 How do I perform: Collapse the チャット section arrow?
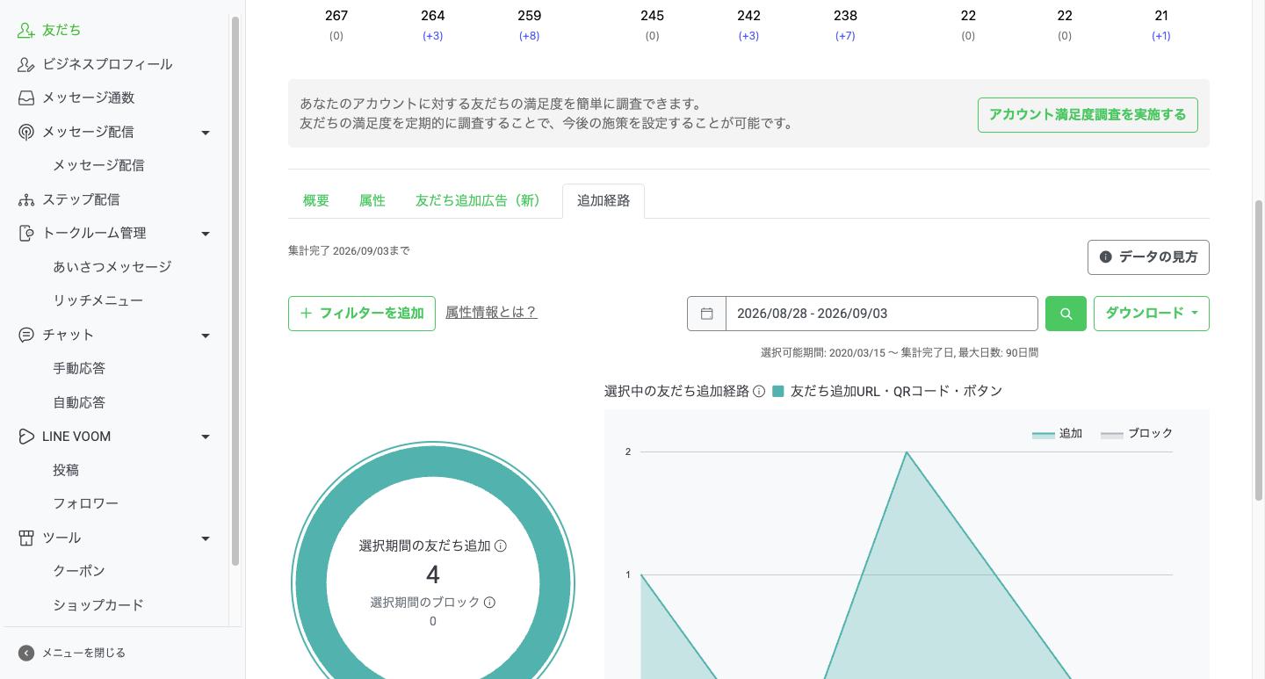(x=206, y=336)
